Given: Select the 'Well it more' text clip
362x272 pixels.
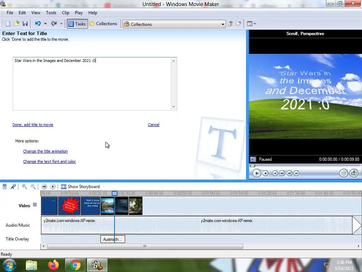Looking at the screenshot, I should pos(90,206).
